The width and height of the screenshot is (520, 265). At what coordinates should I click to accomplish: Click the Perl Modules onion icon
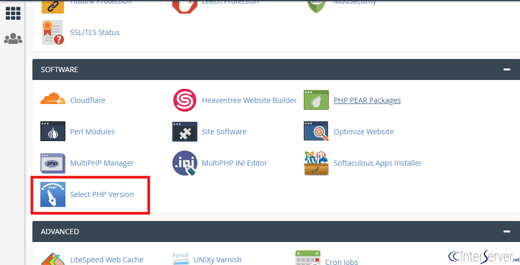[53, 131]
